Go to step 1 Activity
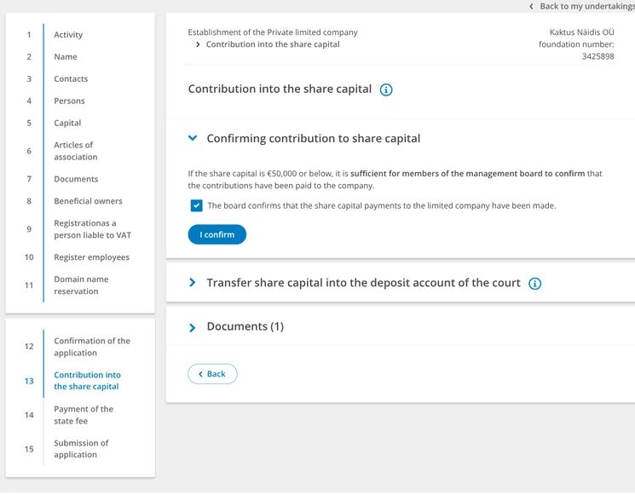This screenshot has height=495, width=635. tap(68, 35)
